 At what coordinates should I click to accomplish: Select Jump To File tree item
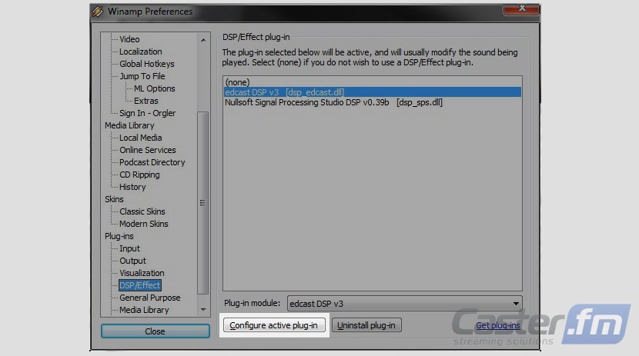tap(142, 76)
